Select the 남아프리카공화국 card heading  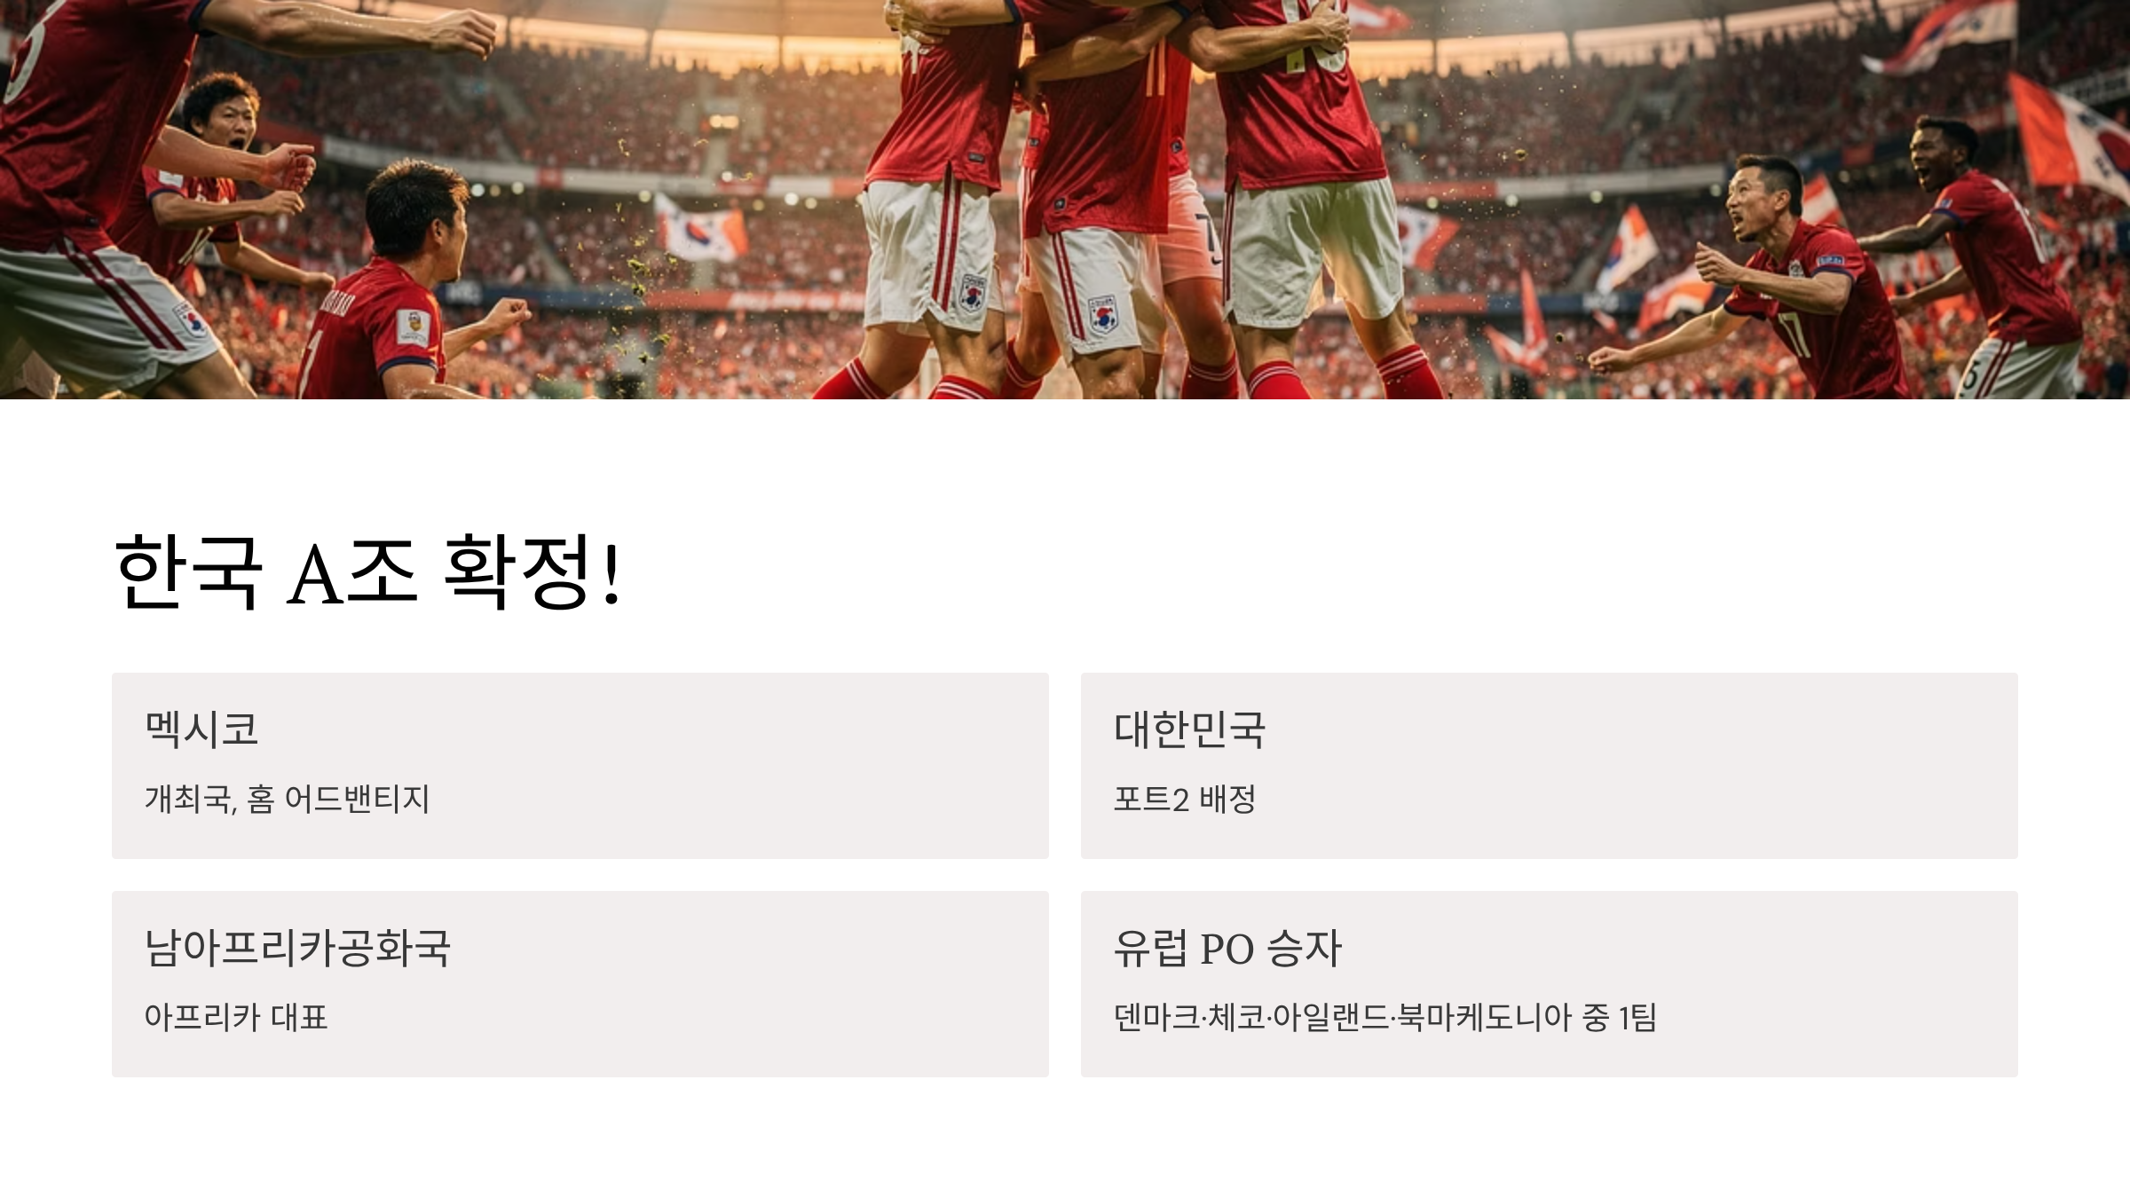297,947
